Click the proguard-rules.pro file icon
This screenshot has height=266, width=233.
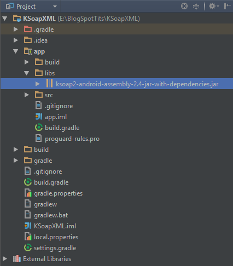click(38, 138)
